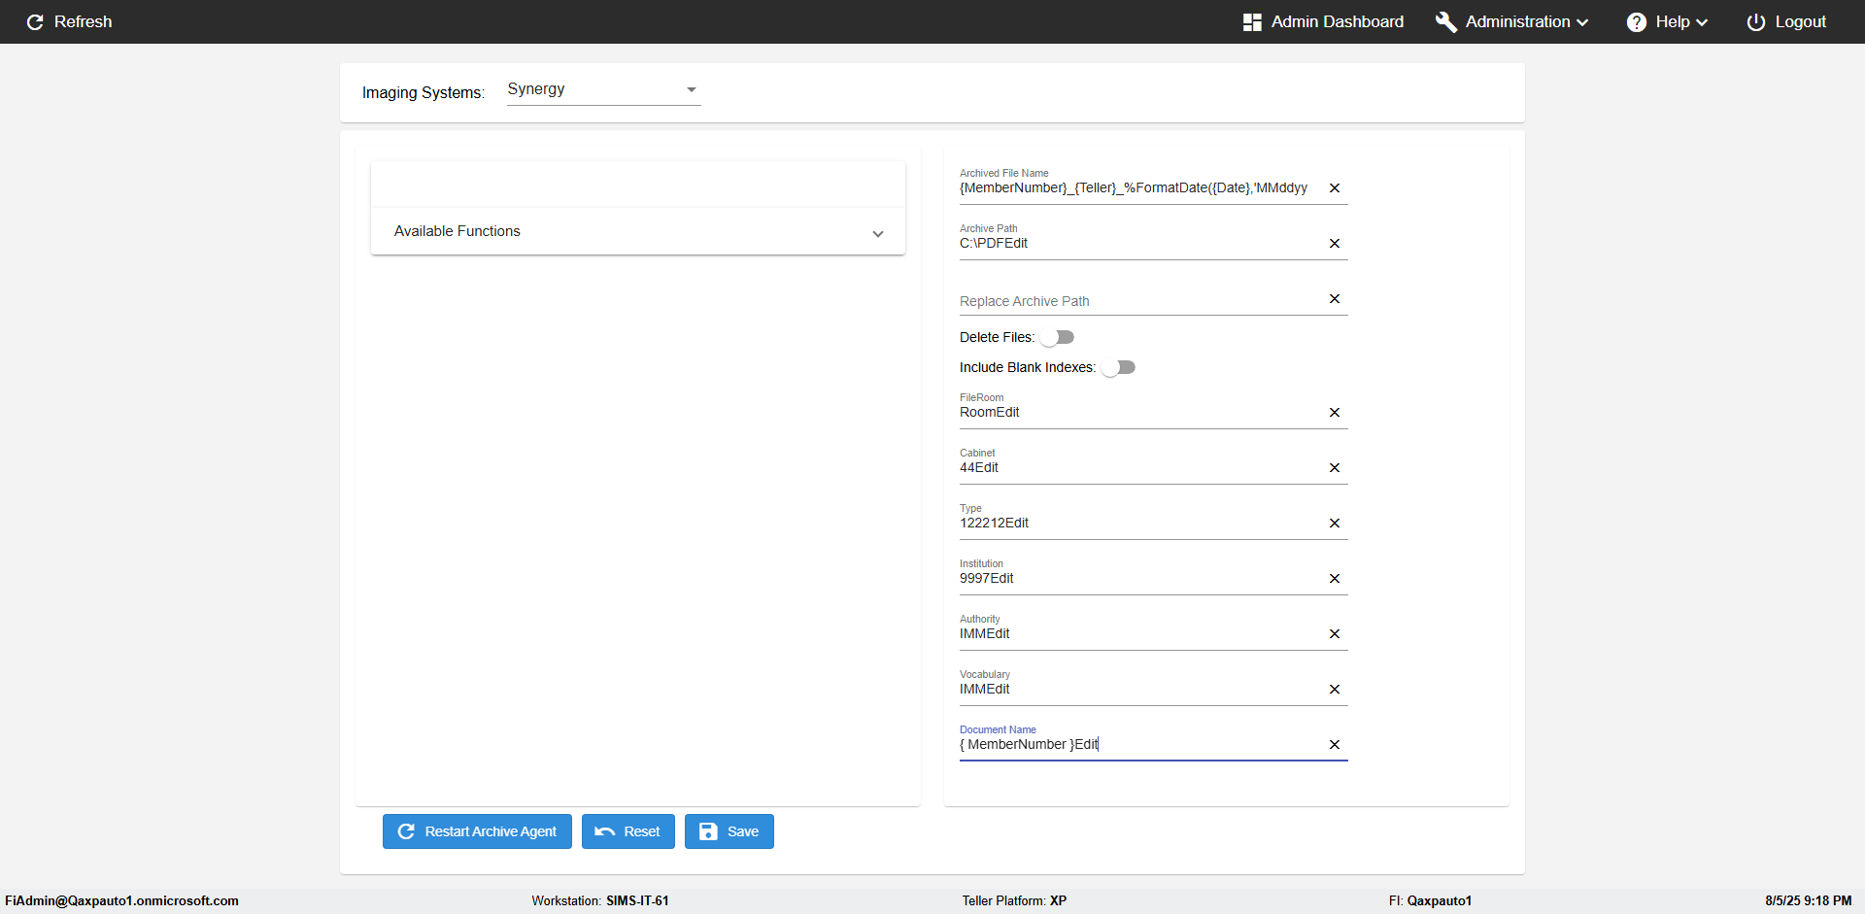Open the Help menu
1865x914 pixels.
[x=1667, y=21]
